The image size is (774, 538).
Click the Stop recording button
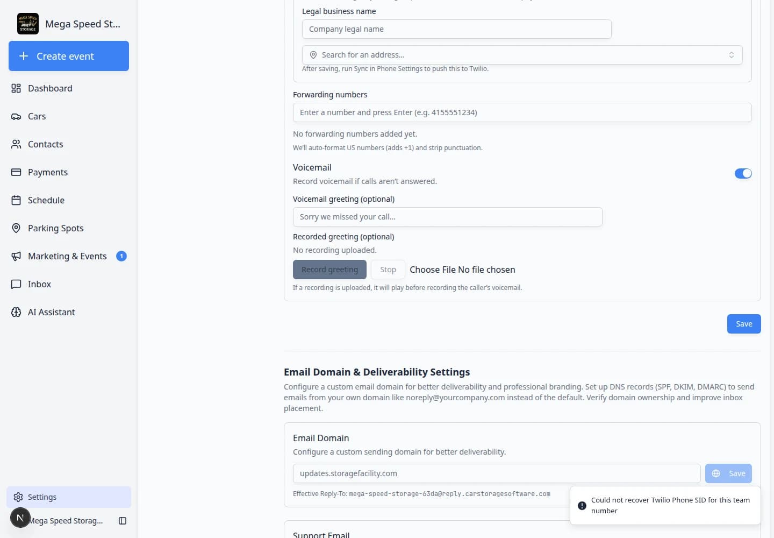[388, 270]
